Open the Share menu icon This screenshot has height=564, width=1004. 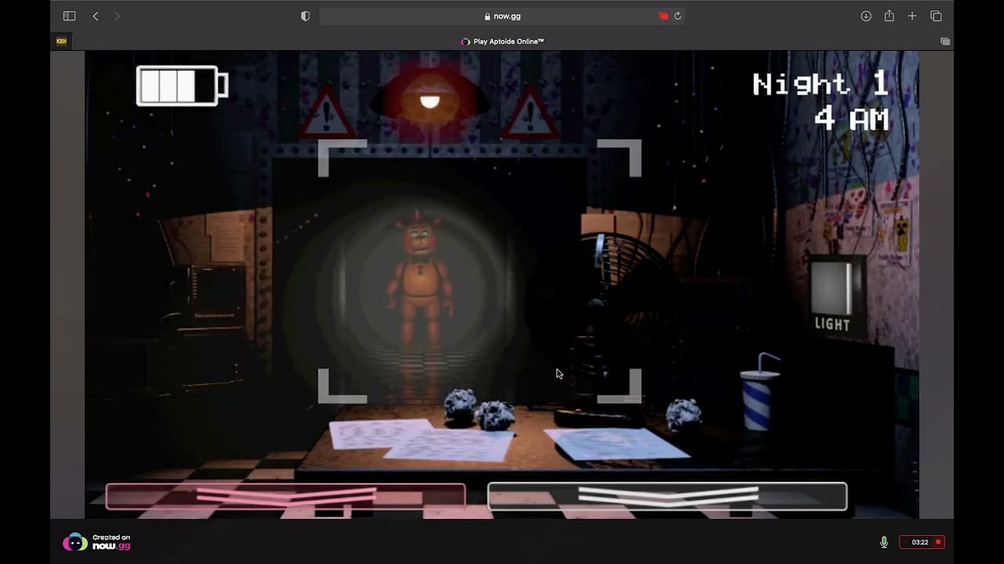[889, 16]
